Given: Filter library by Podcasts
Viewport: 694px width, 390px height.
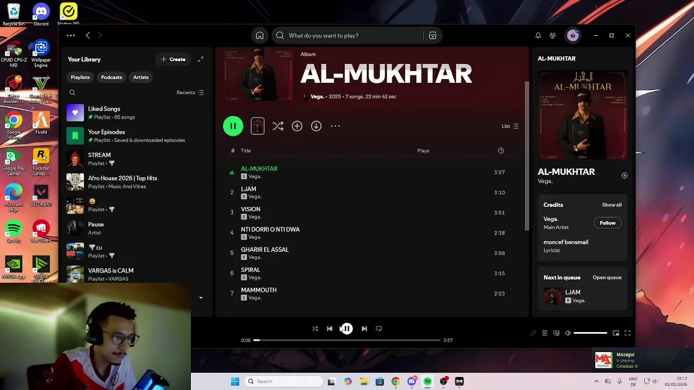Looking at the screenshot, I should coord(112,77).
